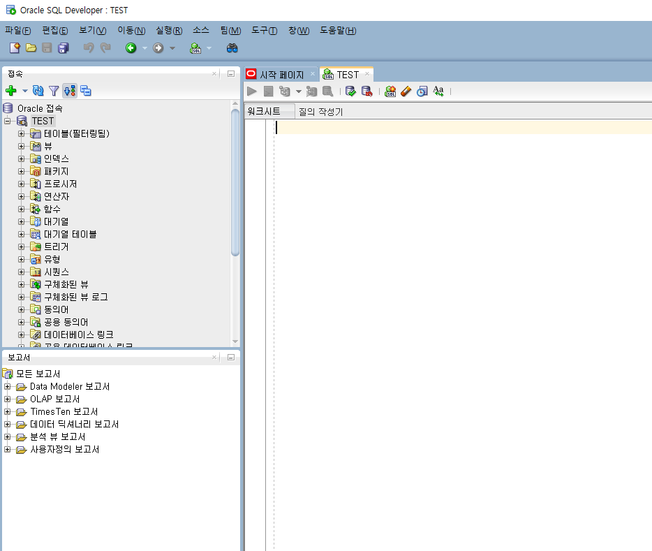Click the Unshared SQL Worksheet icon

pyautogui.click(x=390, y=91)
